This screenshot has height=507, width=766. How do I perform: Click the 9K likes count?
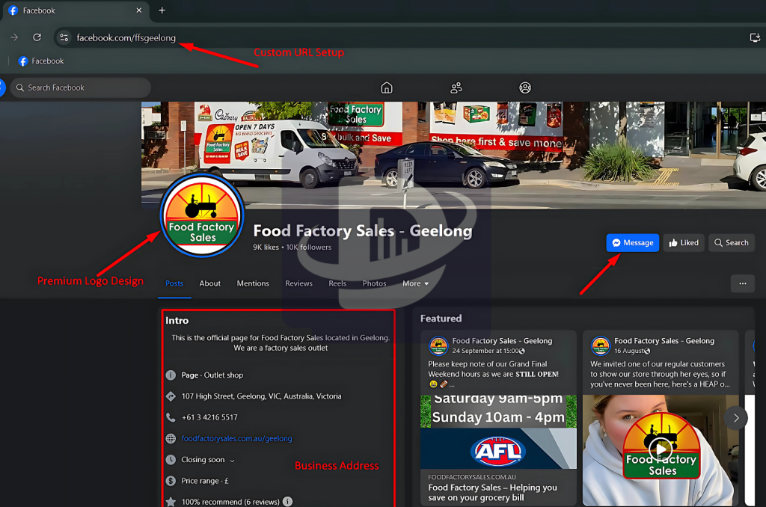[266, 248]
